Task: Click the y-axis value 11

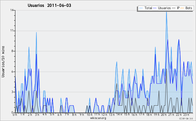Action: [x=12, y=31]
